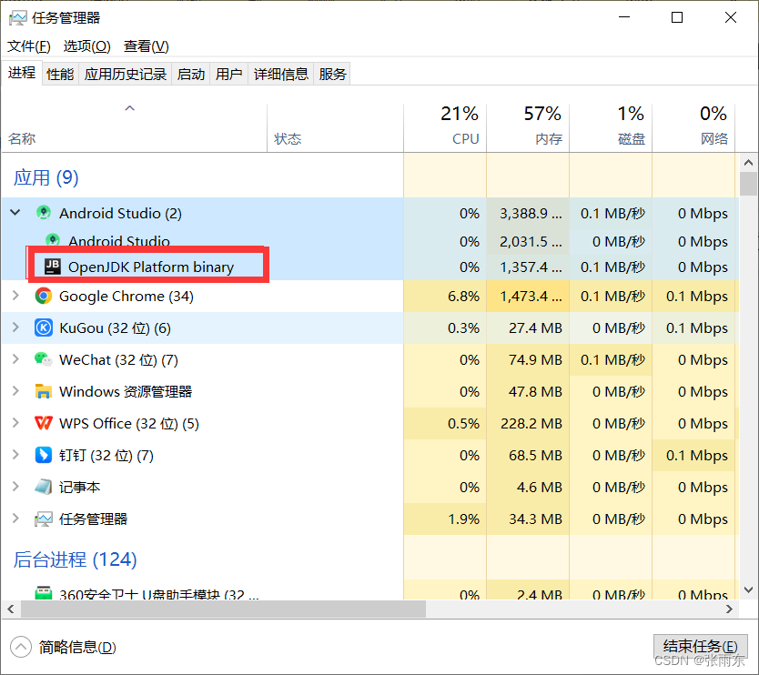The width and height of the screenshot is (759, 675).
Task: Sort by the 网络 column header
Action: point(693,127)
